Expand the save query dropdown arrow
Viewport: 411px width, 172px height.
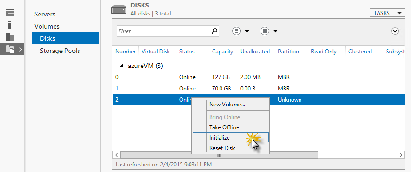click(275, 31)
